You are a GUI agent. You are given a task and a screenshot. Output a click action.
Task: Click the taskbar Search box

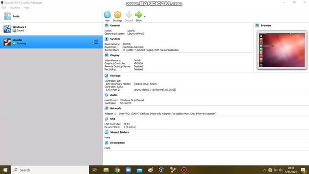pyautogui.click(x=50, y=170)
